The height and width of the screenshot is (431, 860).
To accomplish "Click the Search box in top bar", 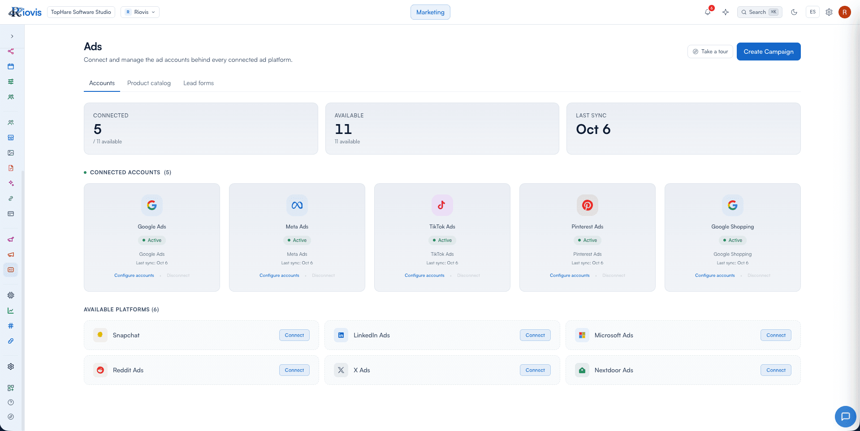I will [x=760, y=12].
